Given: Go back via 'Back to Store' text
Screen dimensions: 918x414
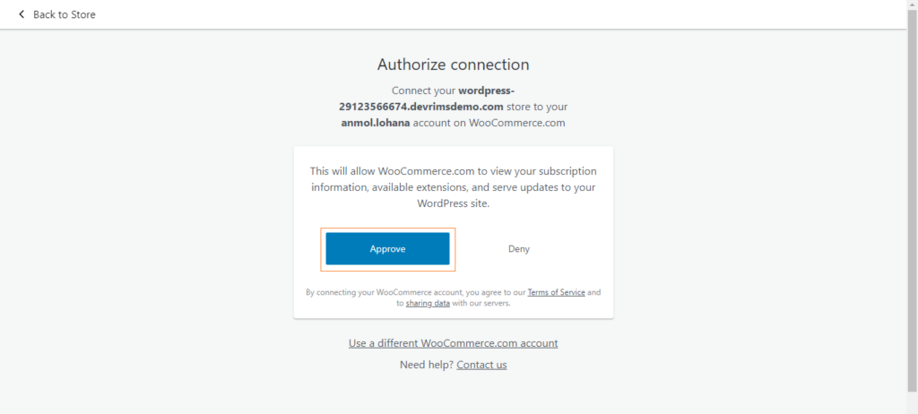Looking at the screenshot, I should point(64,14).
